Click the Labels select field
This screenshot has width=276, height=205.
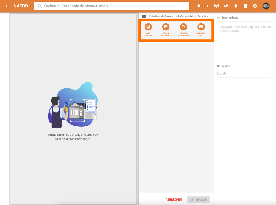pyautogui.click(x=245, y=74)
